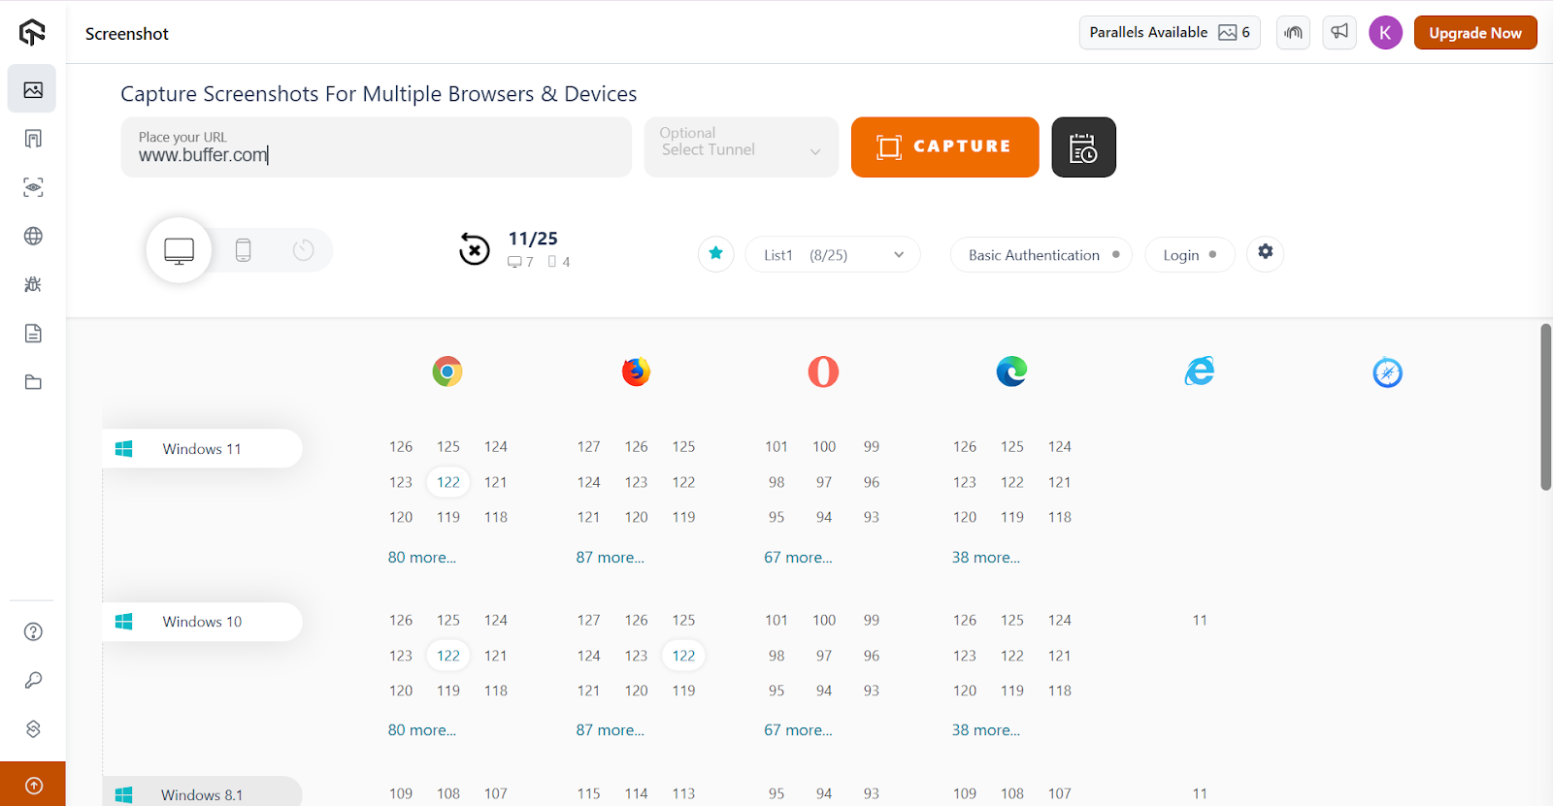Open the bug tracker sidebar icon
The height and width of the screenshot is (806, 1553).
[x=33, y=284]
